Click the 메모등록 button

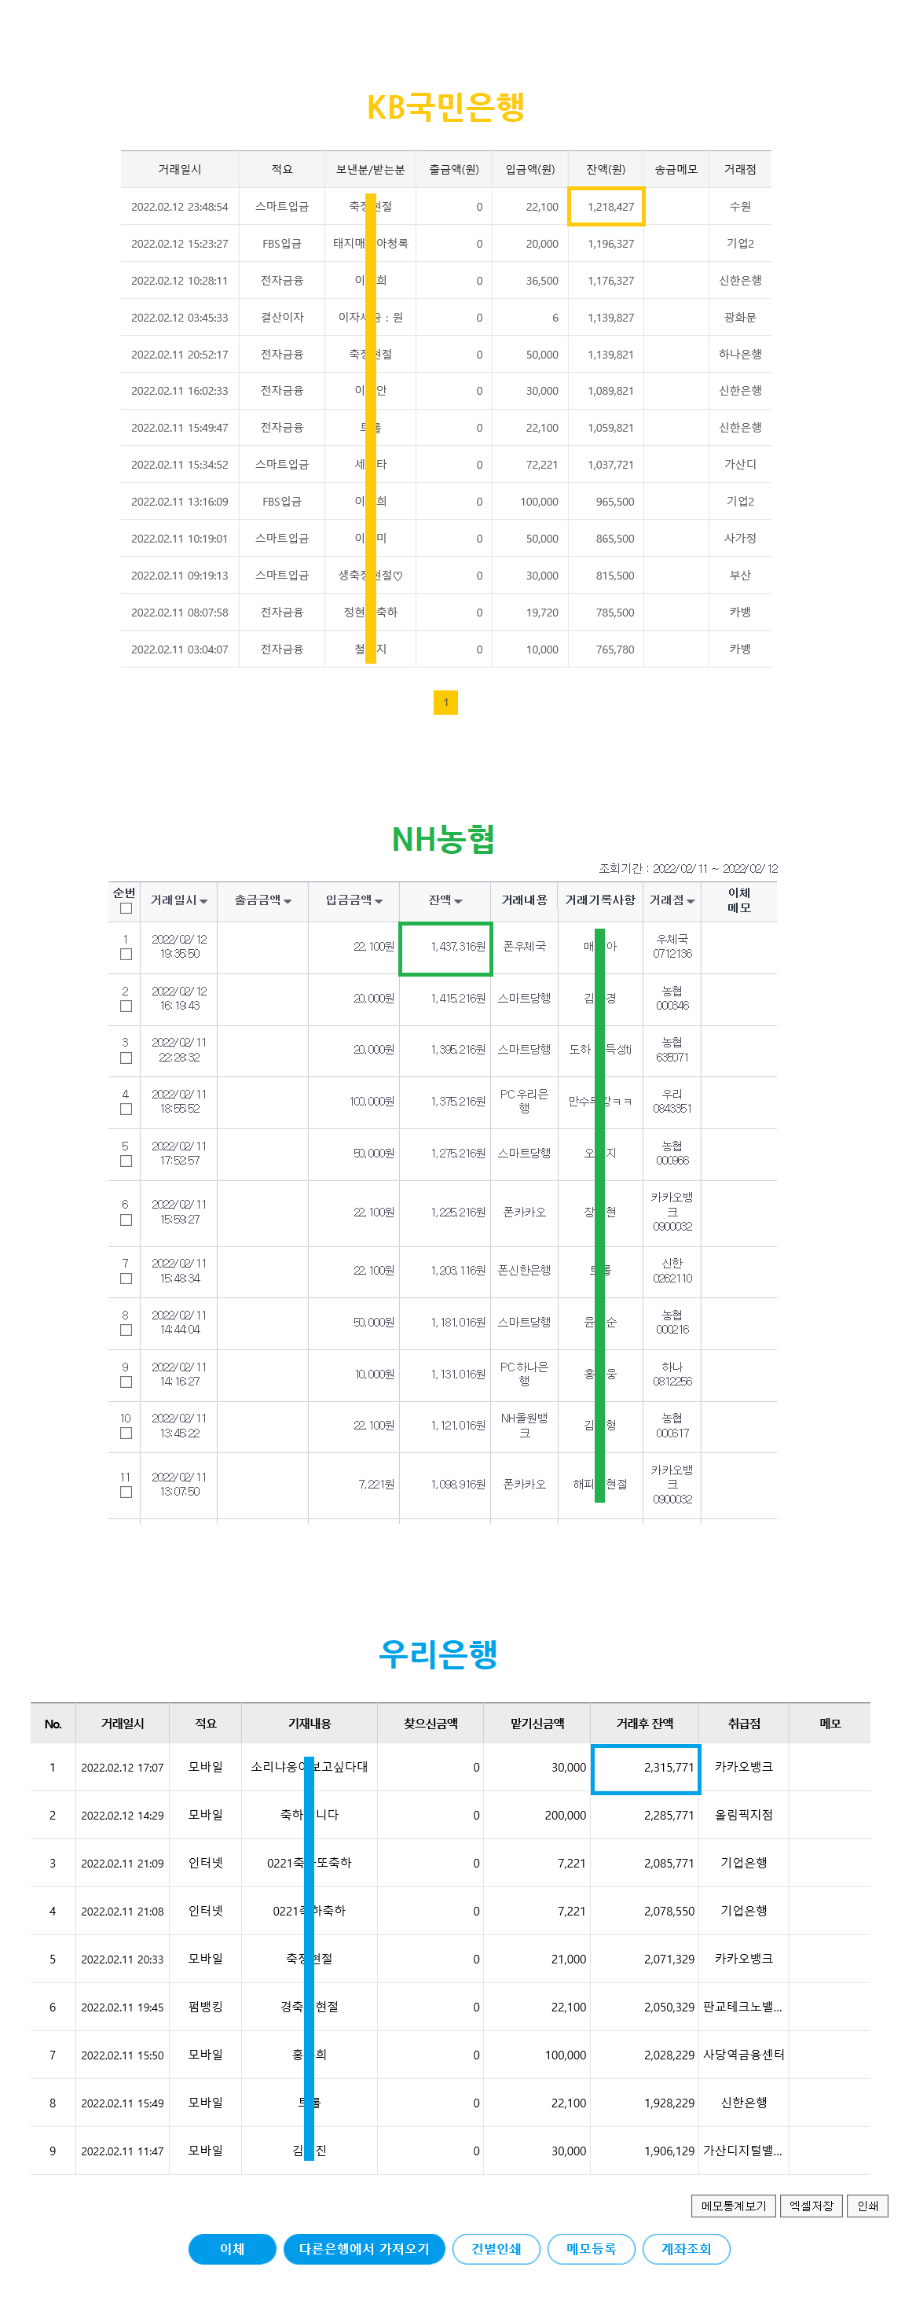coord(591,2248)
